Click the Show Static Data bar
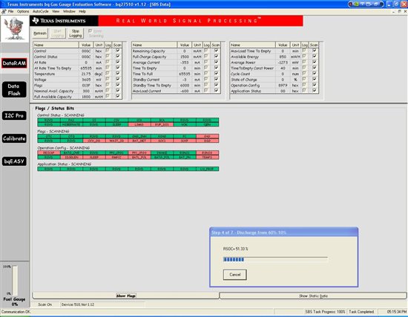Viewport: 408px width, 317px height. [313, 296]
